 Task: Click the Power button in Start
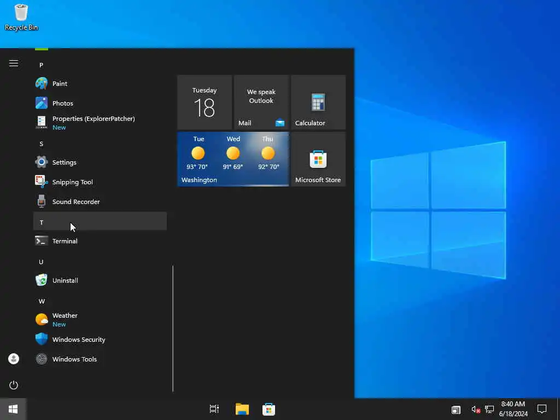click(x=14, y=385)
